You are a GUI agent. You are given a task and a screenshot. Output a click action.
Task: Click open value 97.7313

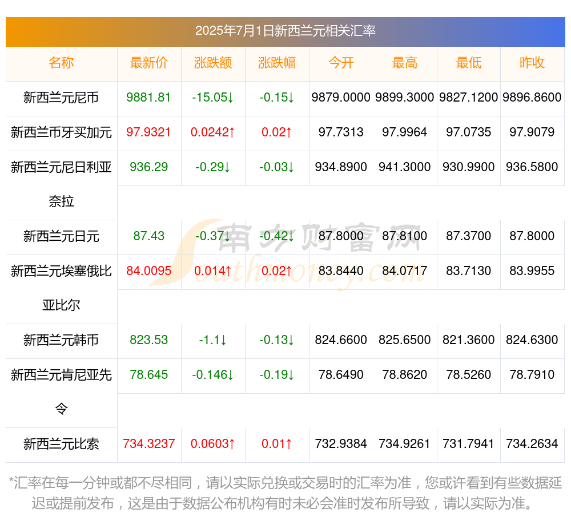pyautogui.click(x=341, y=132)
